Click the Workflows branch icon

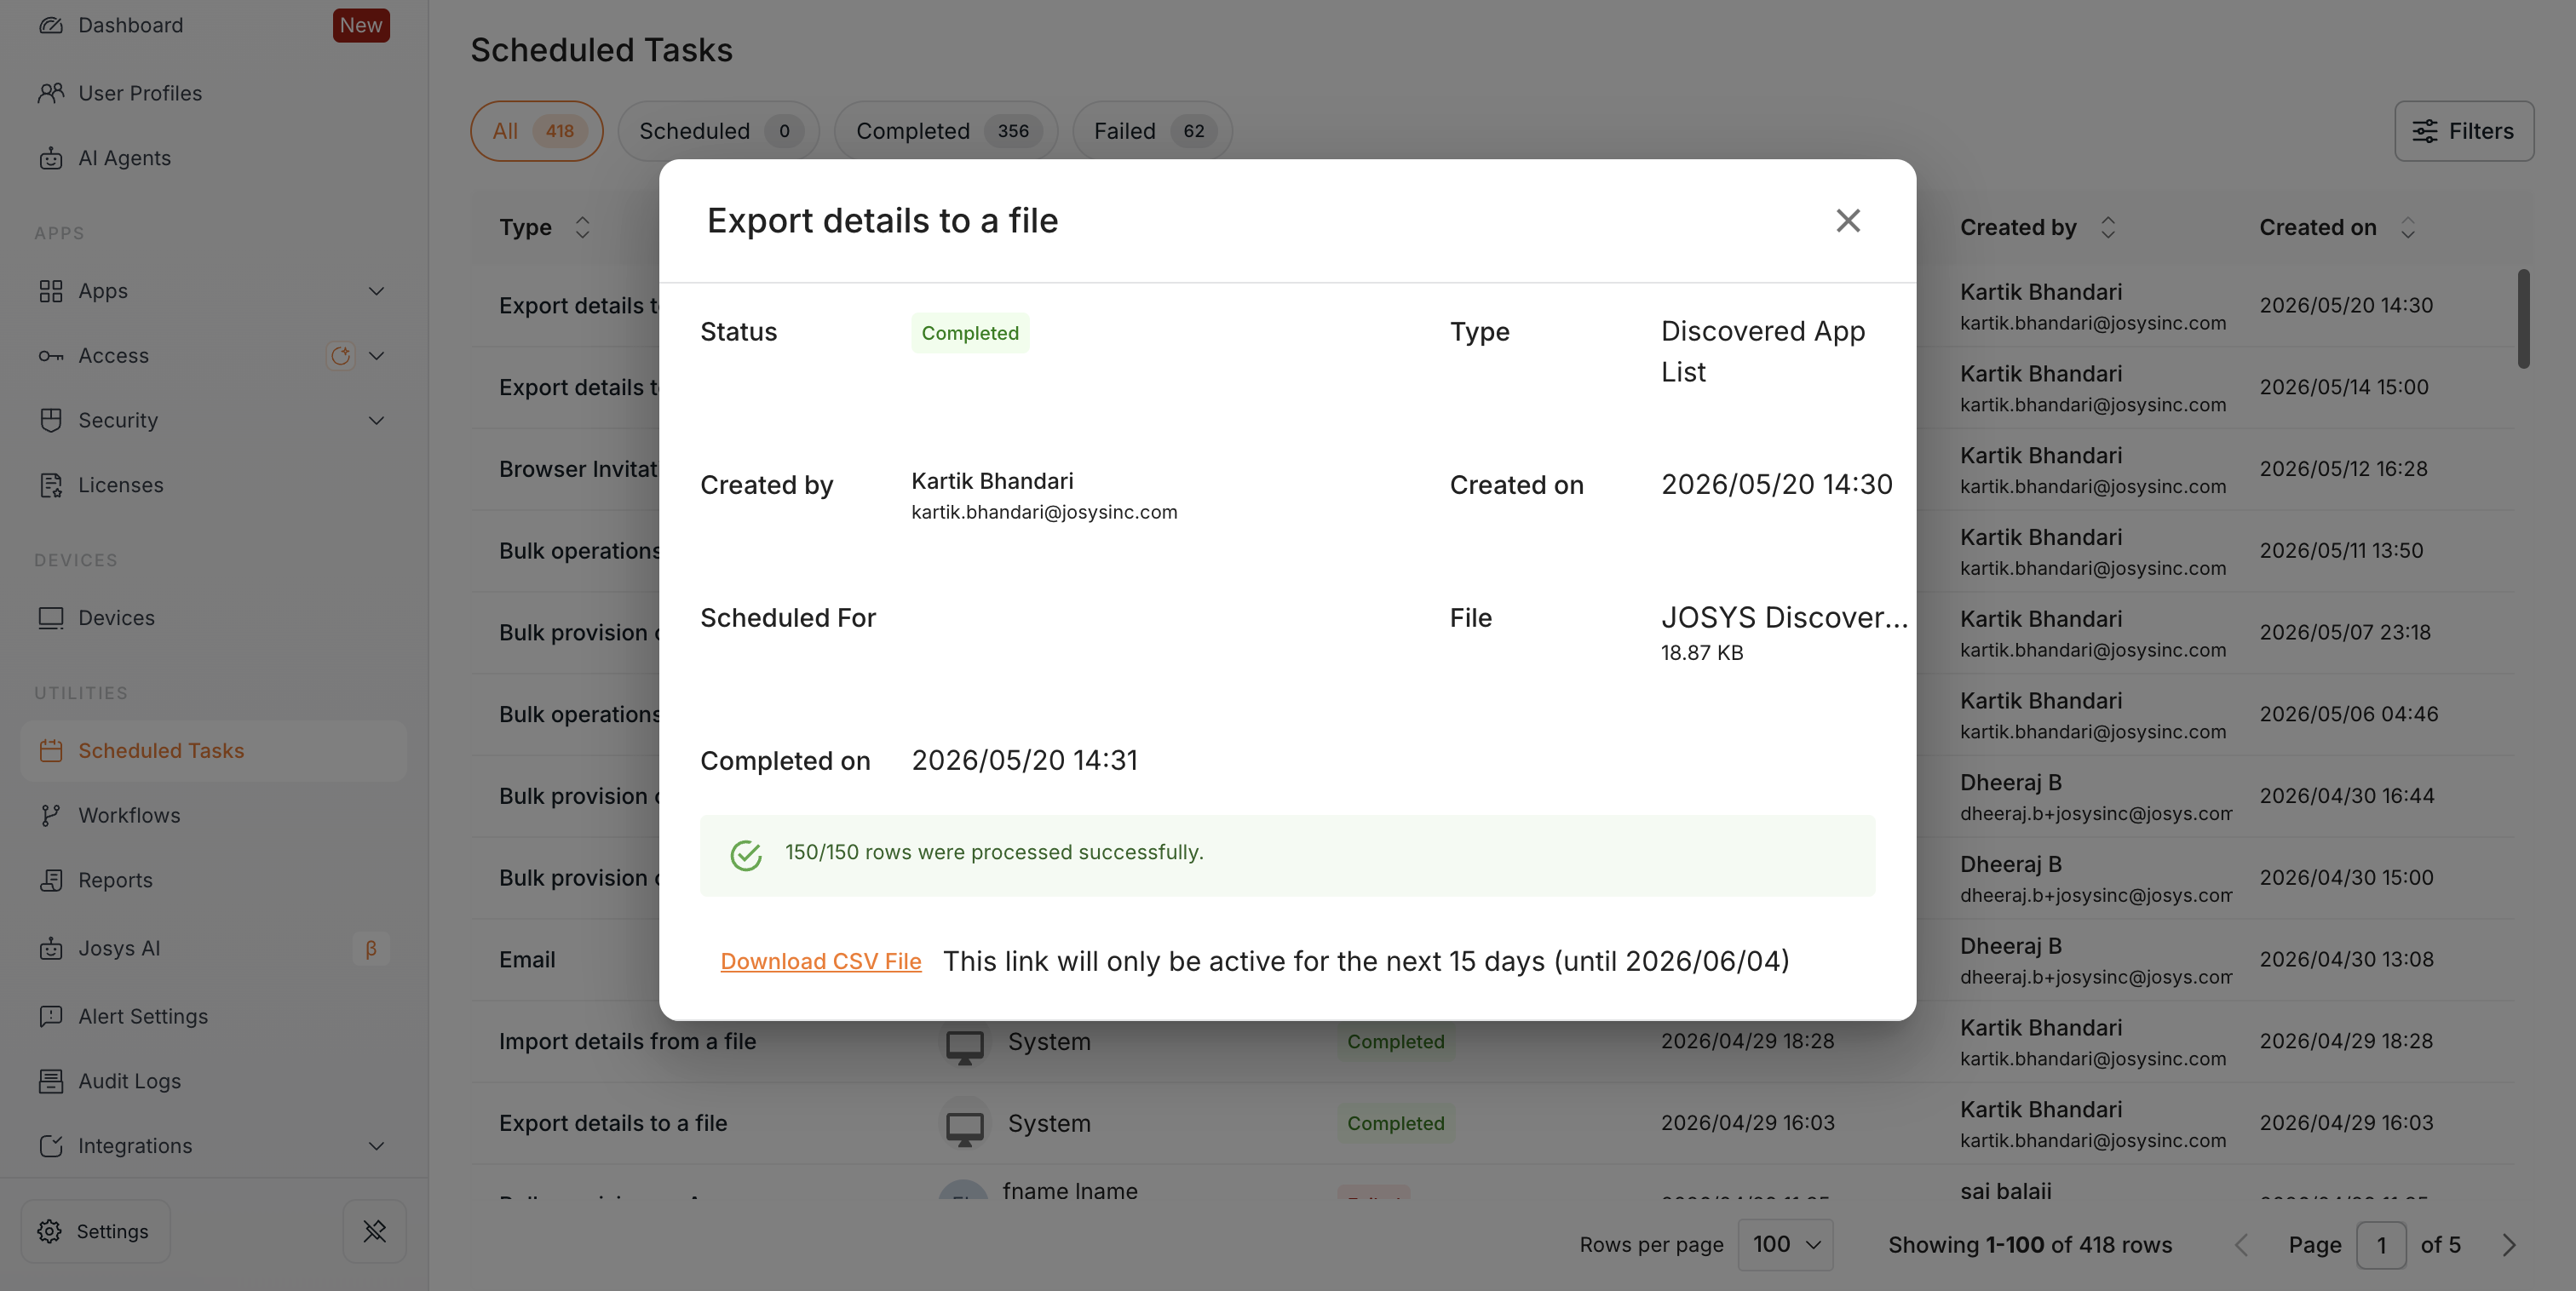51,816
